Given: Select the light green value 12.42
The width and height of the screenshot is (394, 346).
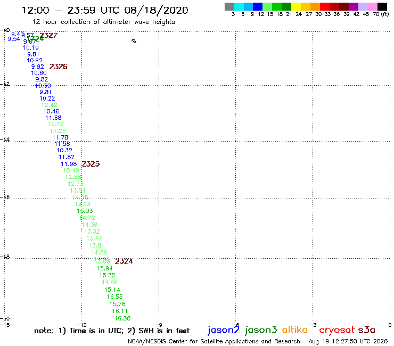Looking at the screenshot, I should pos(49,105).
